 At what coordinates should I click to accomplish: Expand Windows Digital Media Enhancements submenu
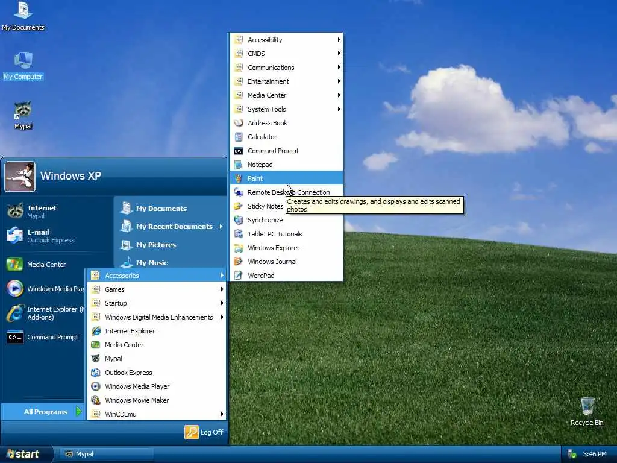click(x=157, y=317)
